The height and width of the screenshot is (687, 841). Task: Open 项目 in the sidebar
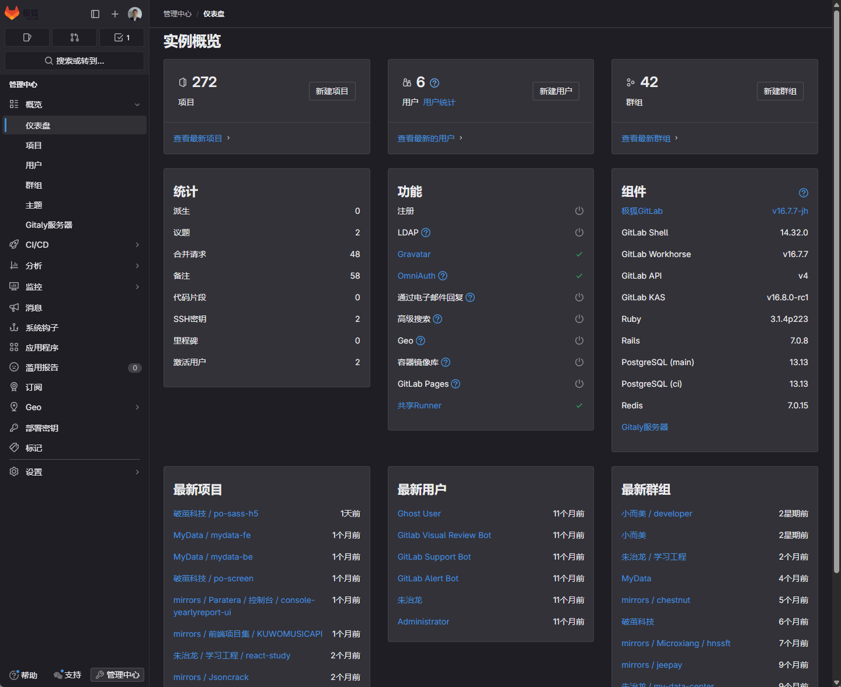pos(75,145)
